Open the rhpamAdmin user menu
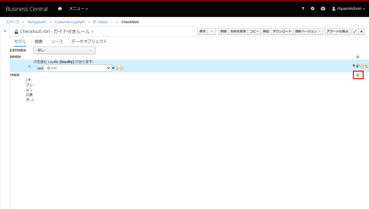369x209 pixels. pos(348,9)
